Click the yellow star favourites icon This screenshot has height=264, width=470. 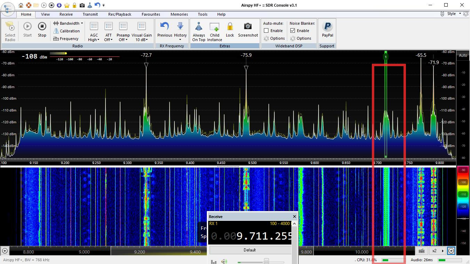(67, 5)
